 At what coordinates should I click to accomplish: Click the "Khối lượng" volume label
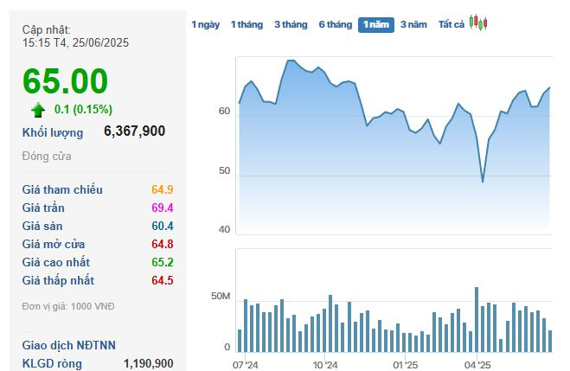[x=53, y=132]
